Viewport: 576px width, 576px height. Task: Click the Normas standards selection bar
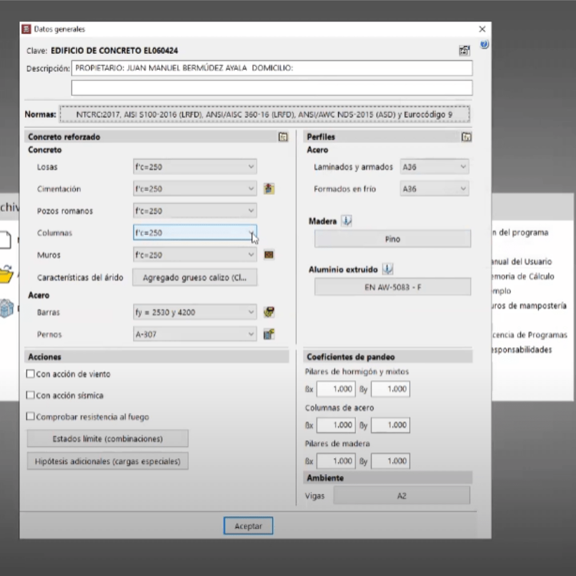click(265, 115)
